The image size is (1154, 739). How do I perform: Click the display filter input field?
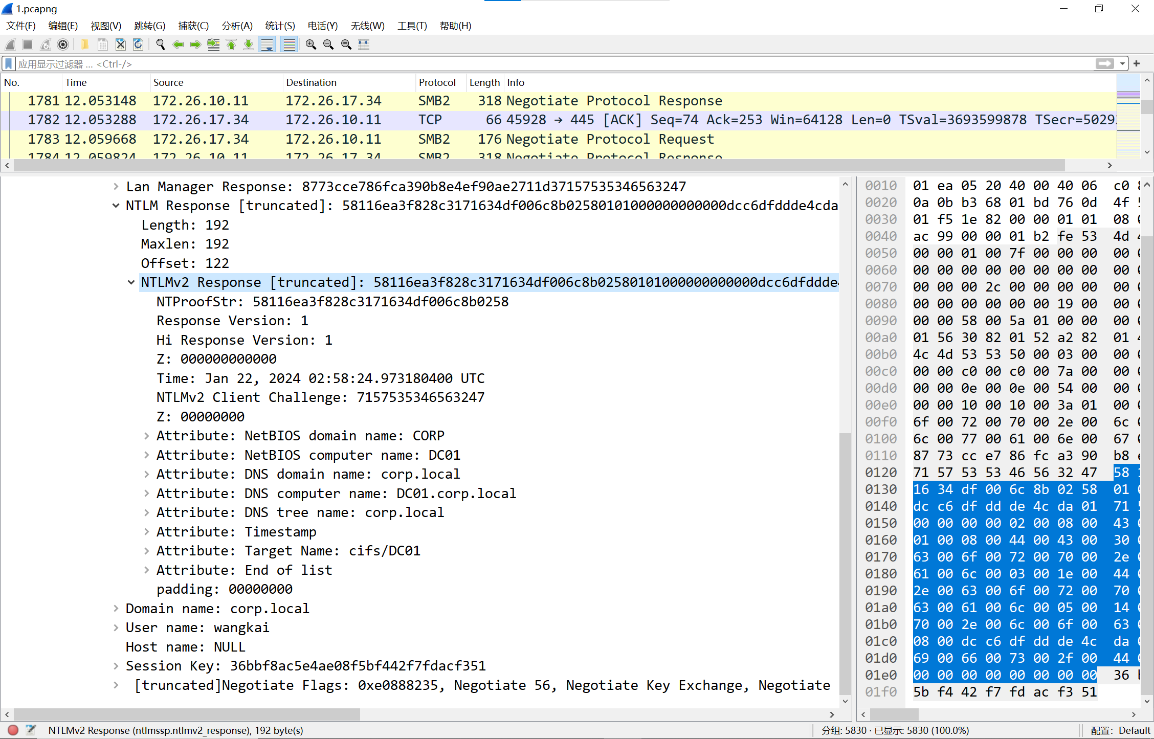[x=555, y=63]
